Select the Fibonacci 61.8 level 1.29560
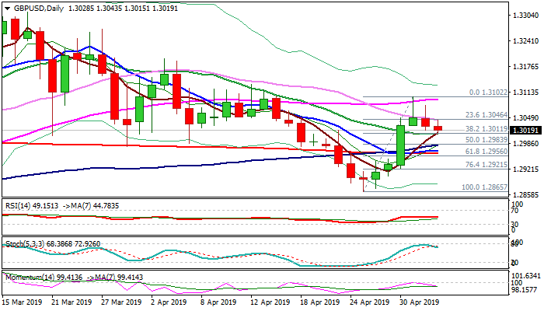The height and width of the screenshot is (311, 544). (x=486, y=152)
